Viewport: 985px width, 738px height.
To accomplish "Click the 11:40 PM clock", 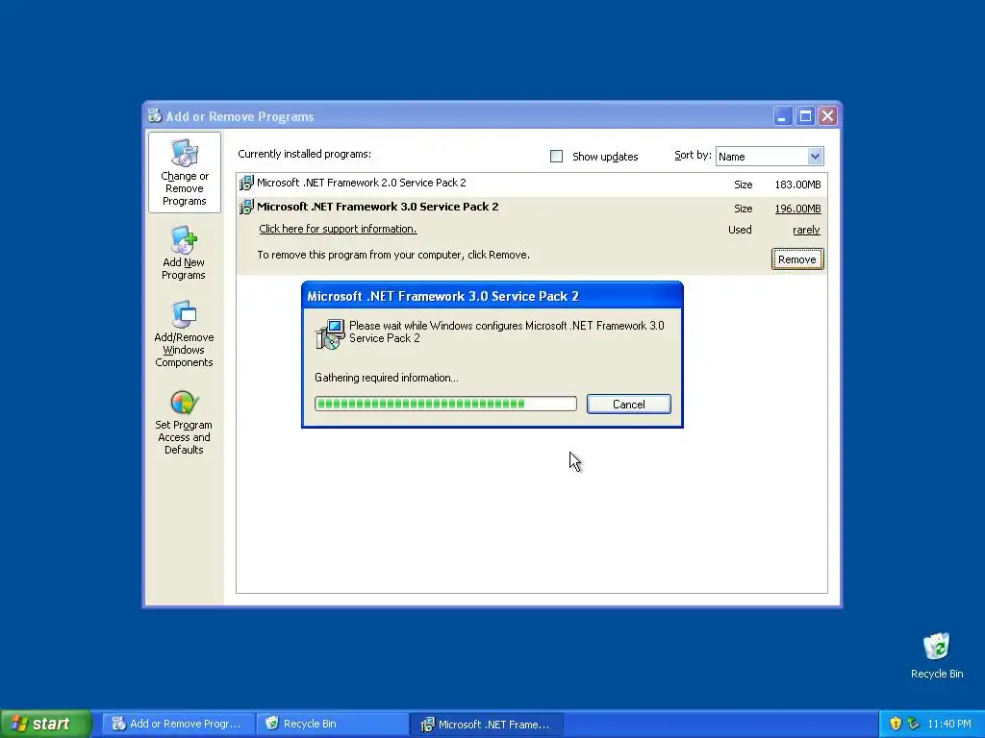I will 949,724.
